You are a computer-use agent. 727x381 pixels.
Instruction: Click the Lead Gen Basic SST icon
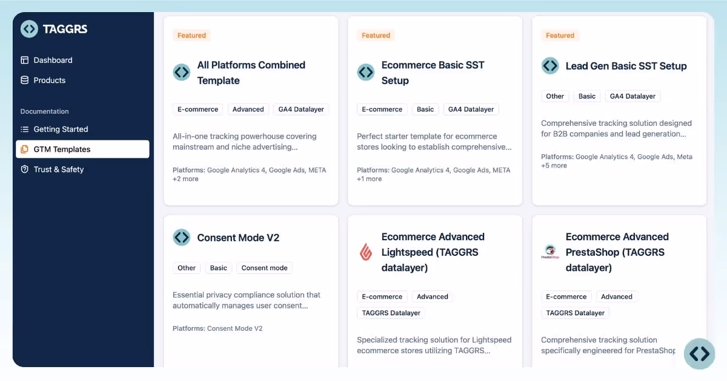coord(550,66)
